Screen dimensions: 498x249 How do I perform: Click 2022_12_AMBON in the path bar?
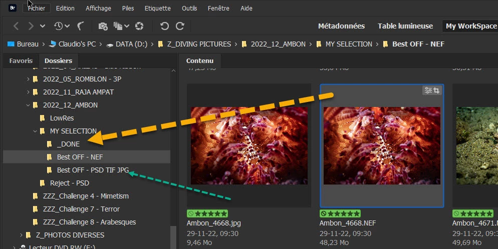[278, 44]
